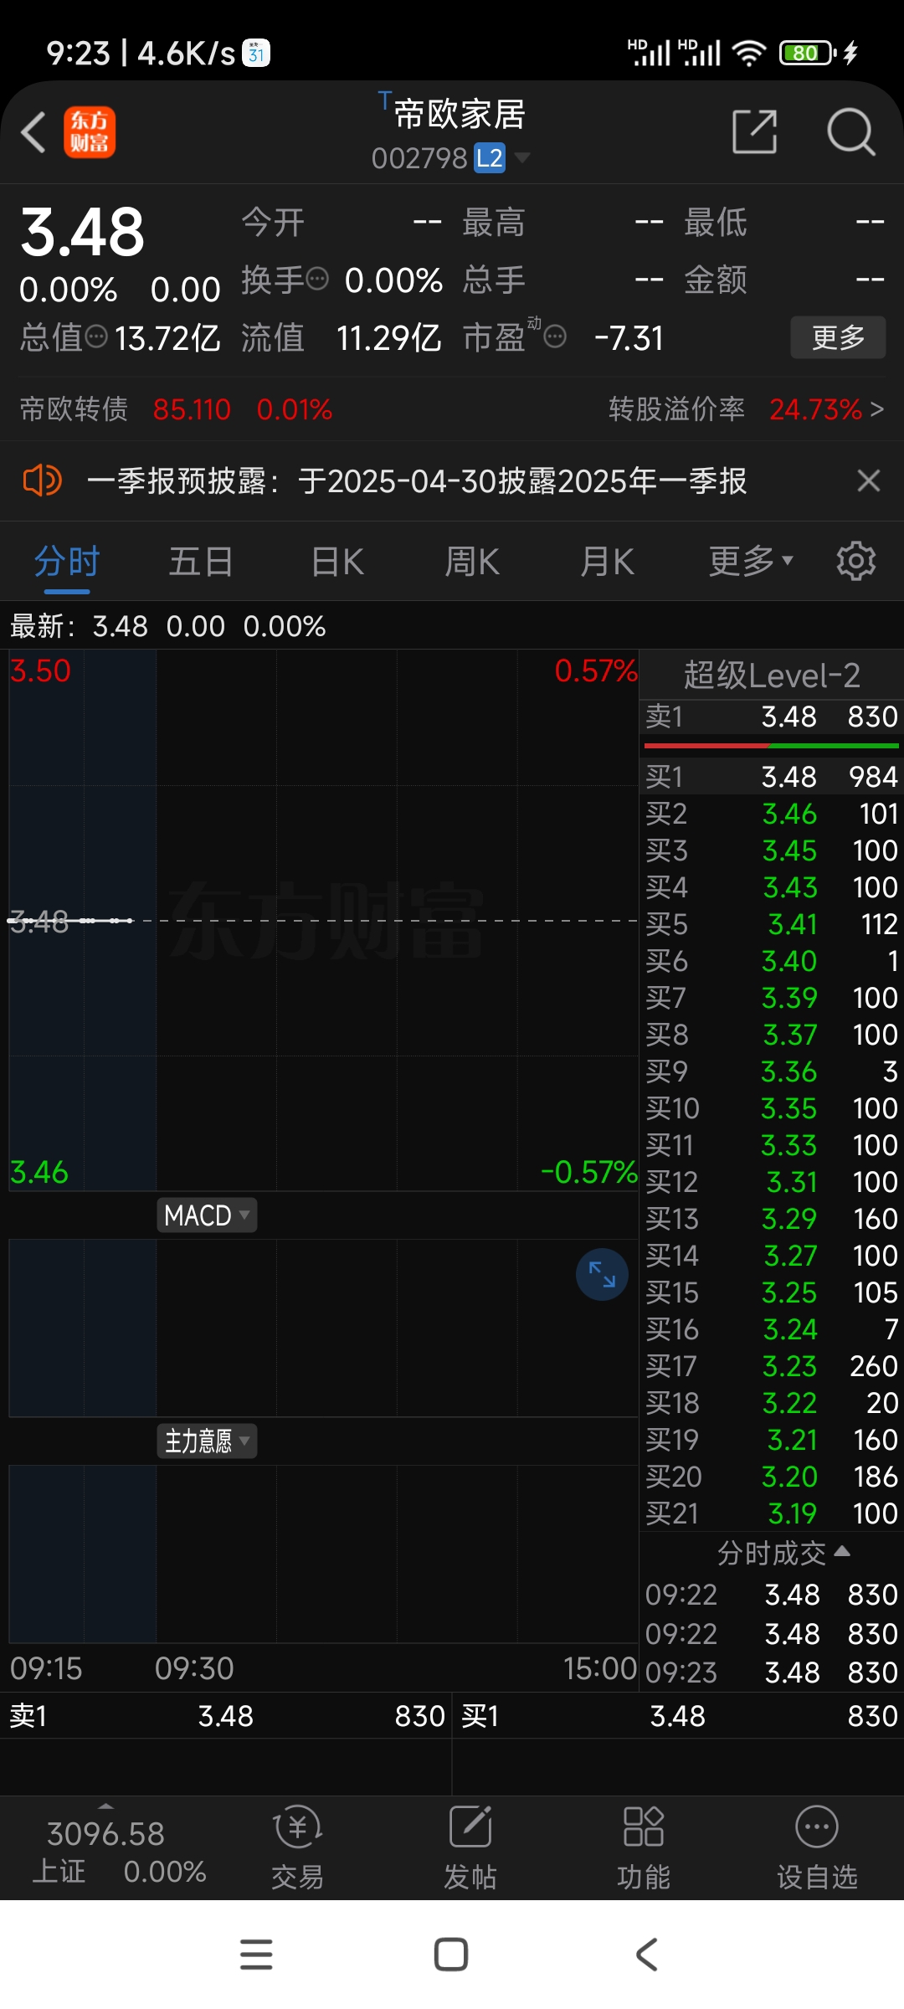Open the search magnifier icon
The image size is (904, 2009).
[851, 131]
